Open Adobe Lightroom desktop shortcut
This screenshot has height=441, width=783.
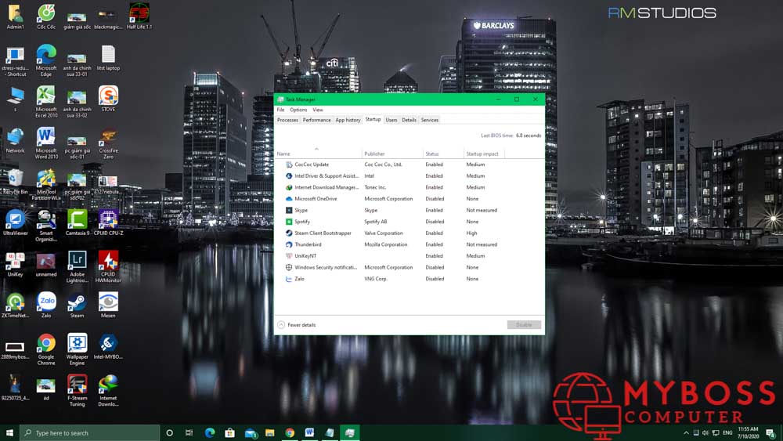click(77, 267)
